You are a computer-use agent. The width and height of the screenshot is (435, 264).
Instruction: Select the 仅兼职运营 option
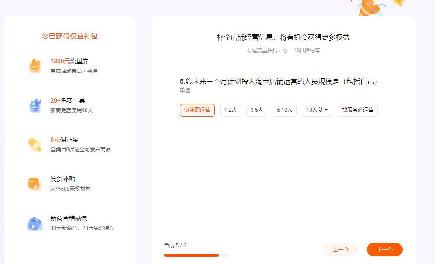pos(197,110)
